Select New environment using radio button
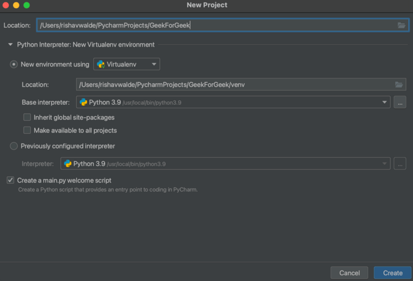The height and width of the screenshot is (281, 413). coord(14,64)
